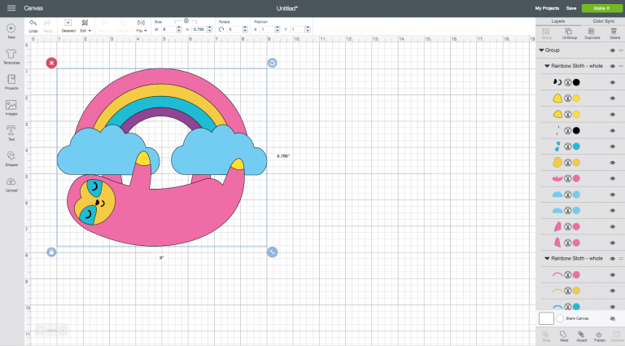Switch to the Color Sync tab
The height and width of the screenshot is (346, 625).
pos(604,21)
